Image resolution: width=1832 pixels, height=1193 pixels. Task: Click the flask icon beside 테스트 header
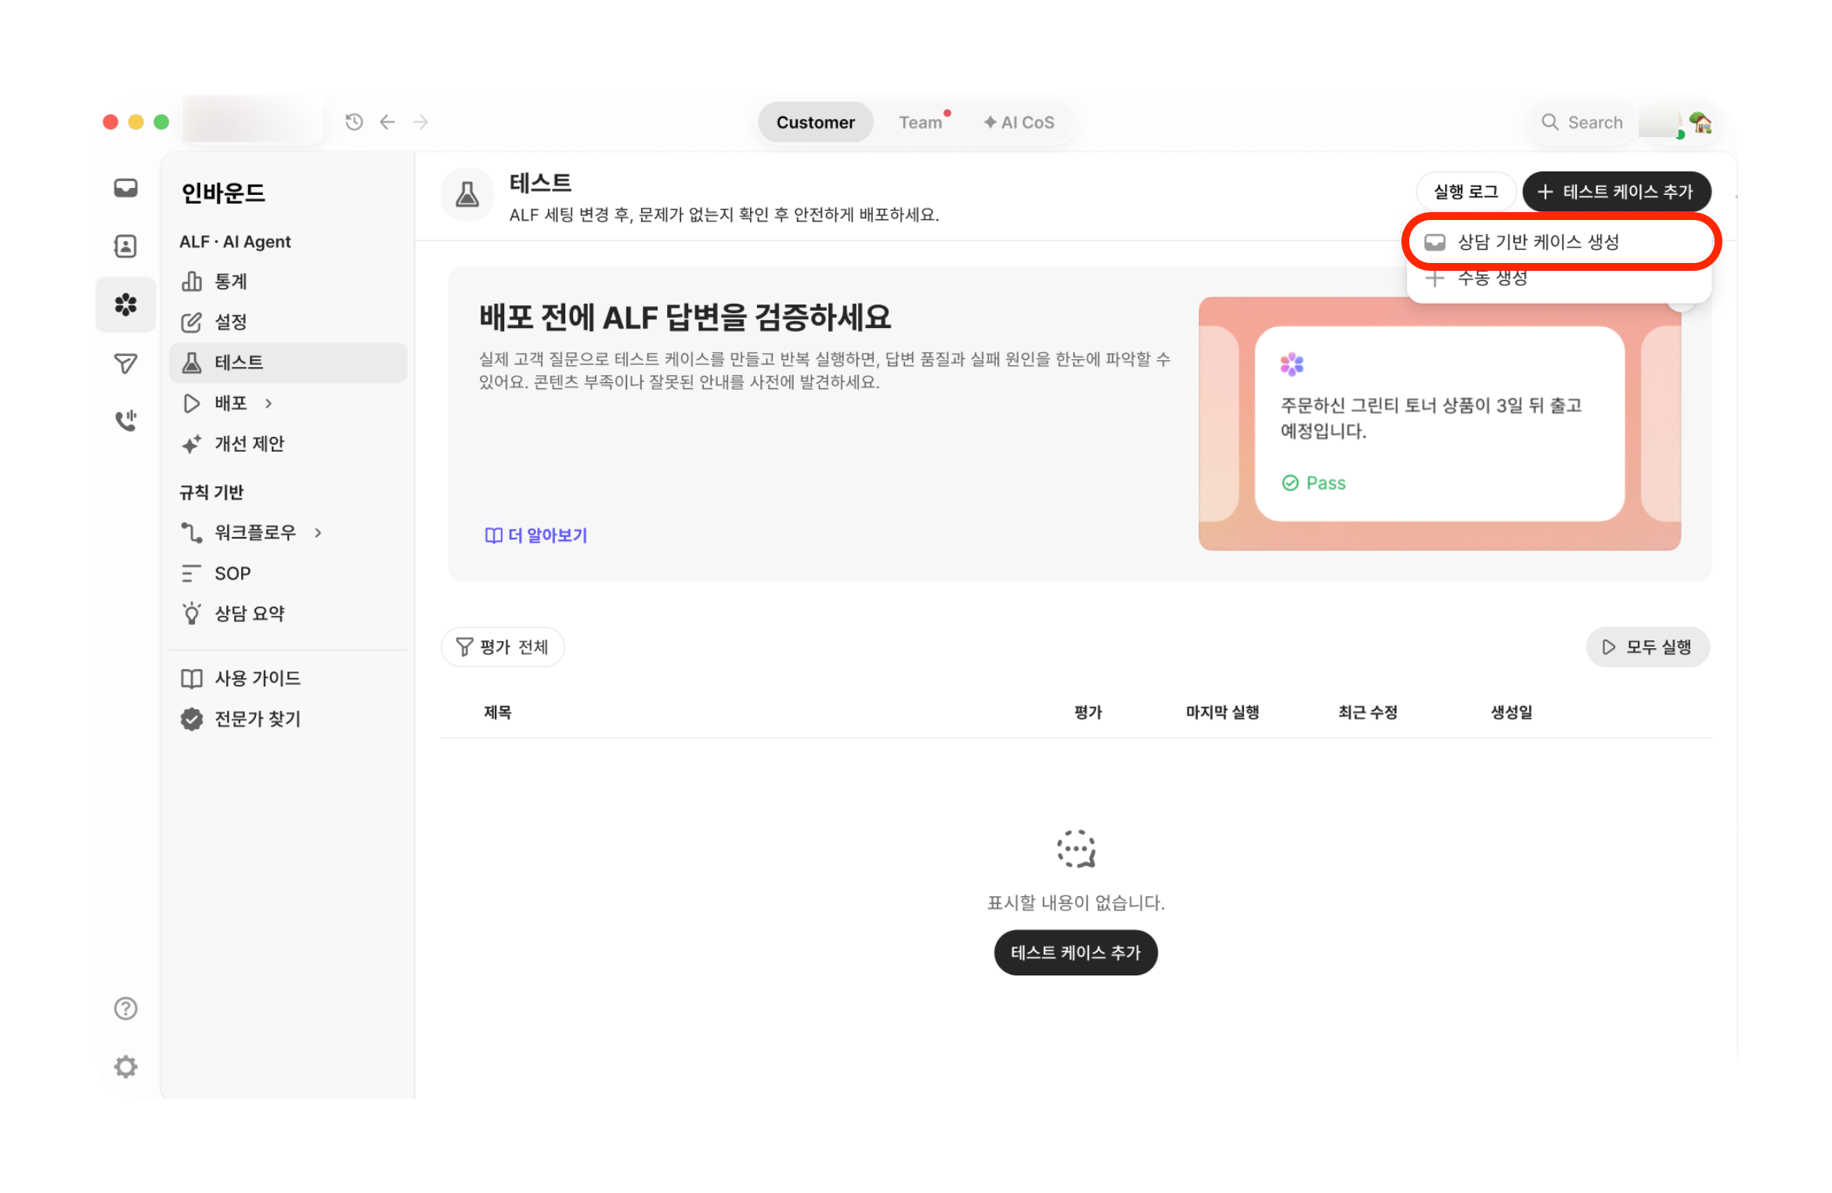[x=467, y=194]
